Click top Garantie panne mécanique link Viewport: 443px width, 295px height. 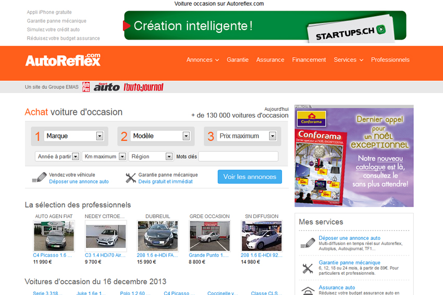pyautogui.click(x=56, y=21)
